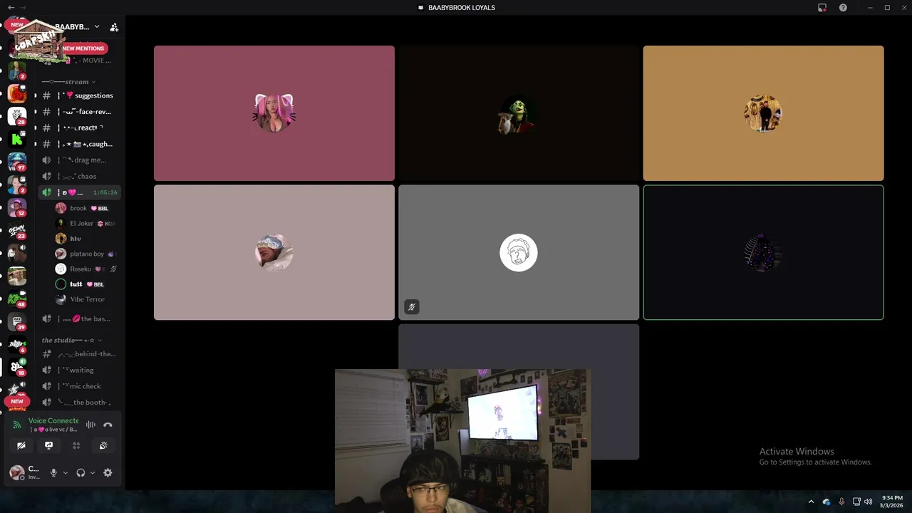The image size is (912, 513).
Task: Open the voice connection signal status icon
Action: [17, 425]
